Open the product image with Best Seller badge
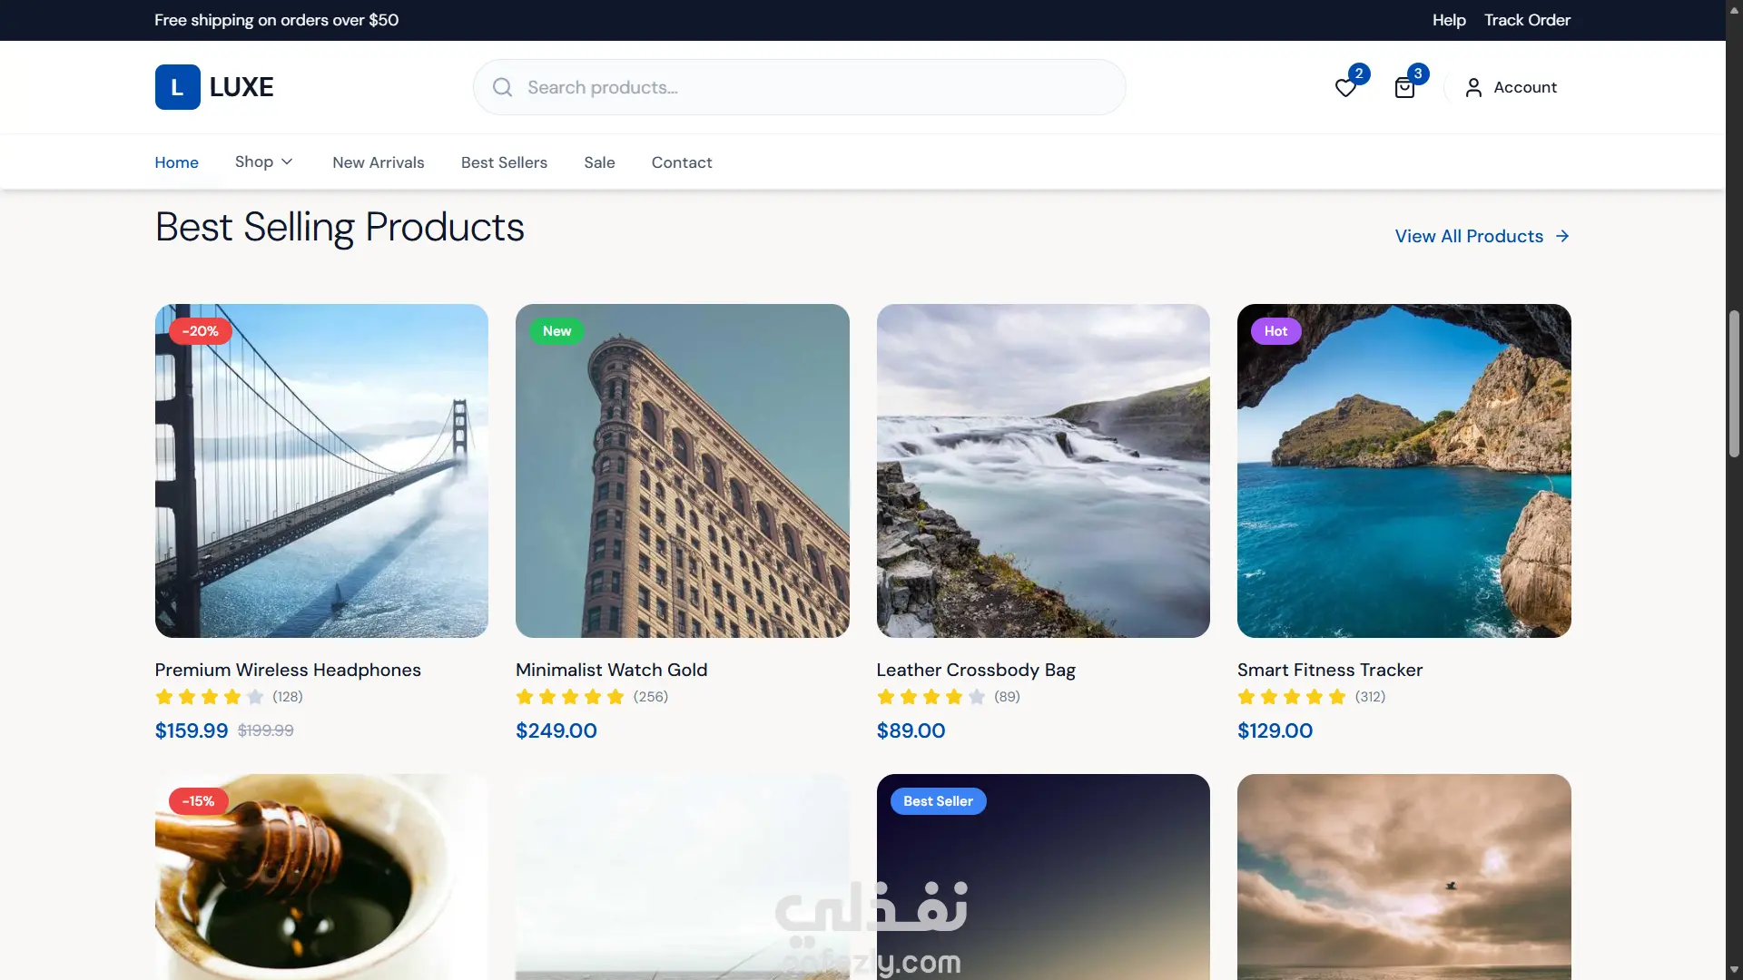Image resolution: width=1743 pixels, height=980 pixels. pyautogui.click(x=1043, y=877)
